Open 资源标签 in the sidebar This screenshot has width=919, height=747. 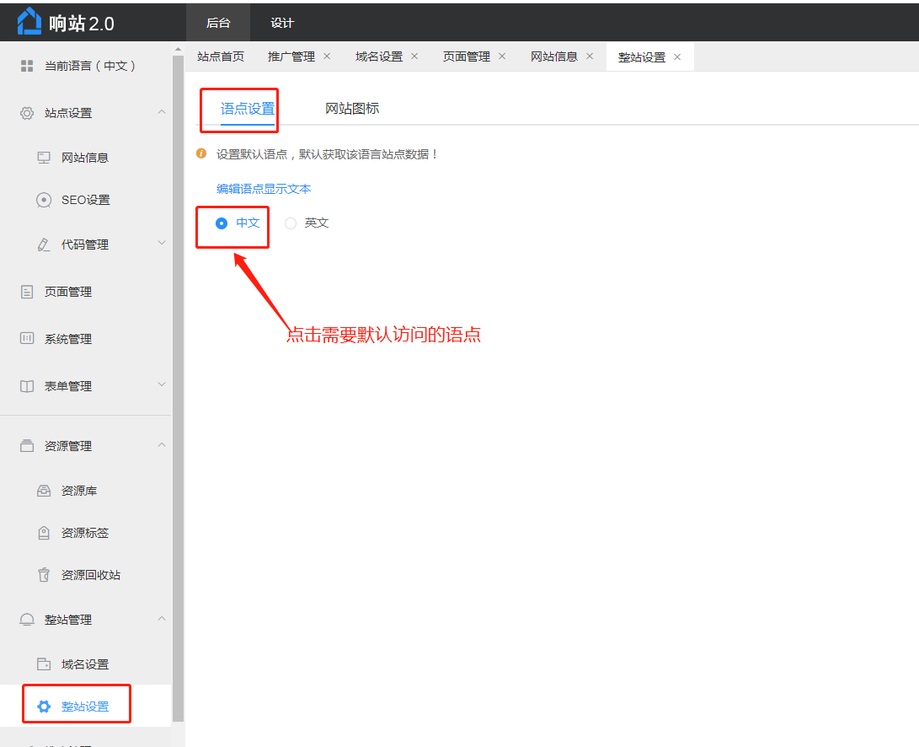coord(84,533)
